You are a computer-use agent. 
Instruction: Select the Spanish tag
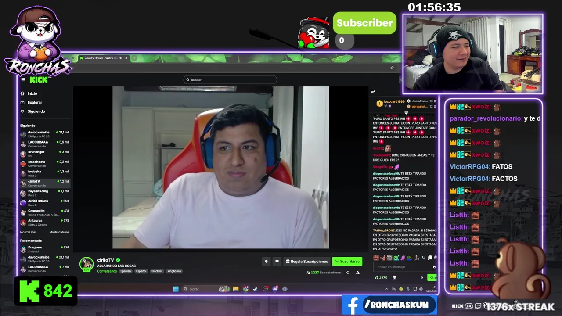126,271
